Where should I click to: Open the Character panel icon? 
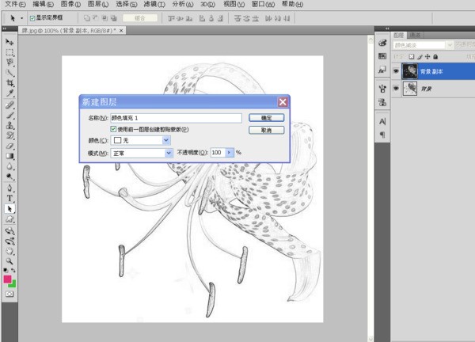[382, 122]
